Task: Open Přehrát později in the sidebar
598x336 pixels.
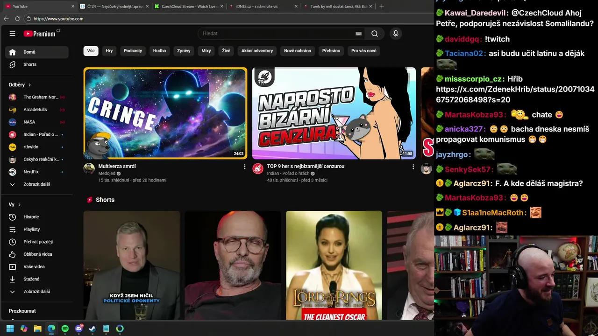Action: [37, 242]
